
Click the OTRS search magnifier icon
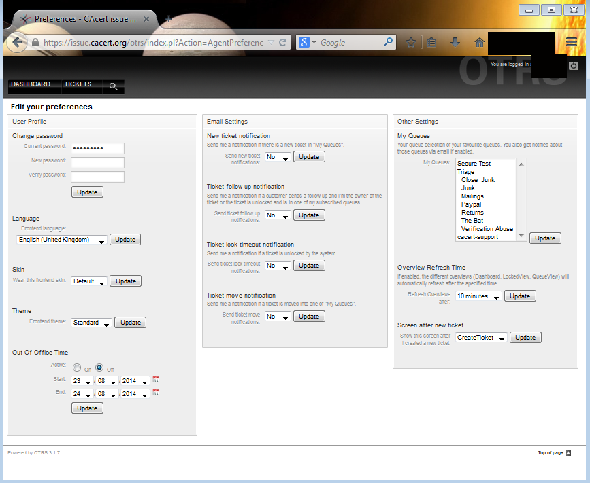[114, 86]
